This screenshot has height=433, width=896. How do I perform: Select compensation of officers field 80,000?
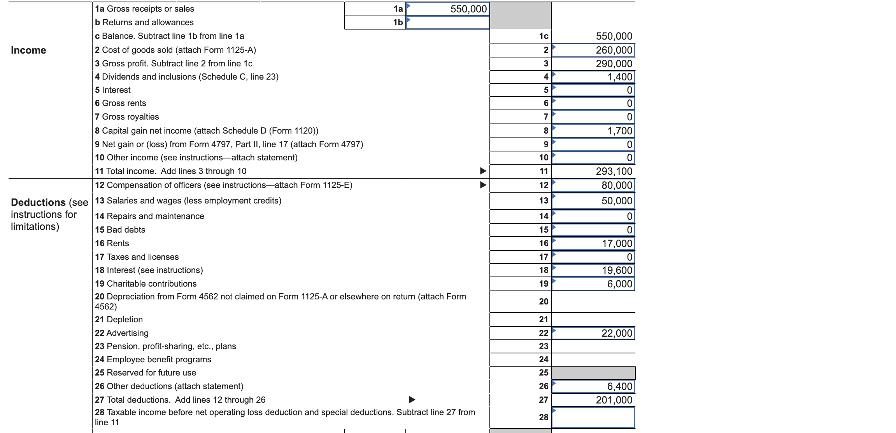(593, 185)
